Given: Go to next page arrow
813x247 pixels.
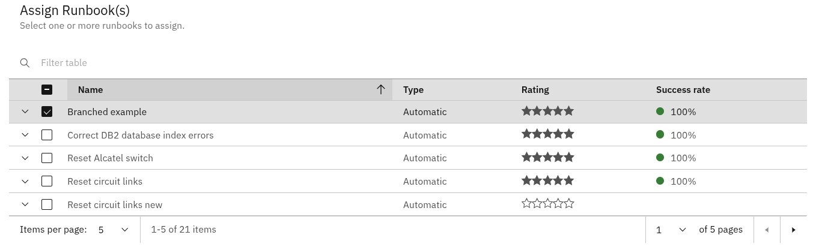Looking at the screenshot, I should click(x=794, y=230).
